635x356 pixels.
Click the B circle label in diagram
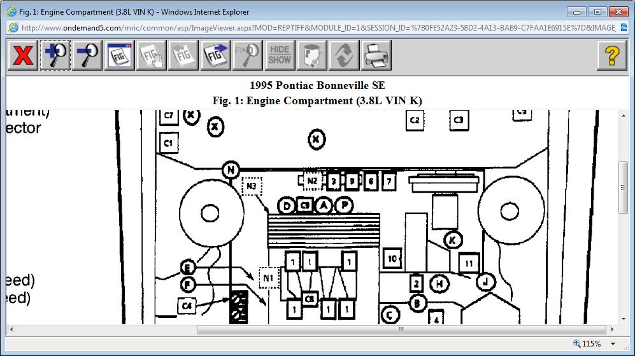click(418, 303)
